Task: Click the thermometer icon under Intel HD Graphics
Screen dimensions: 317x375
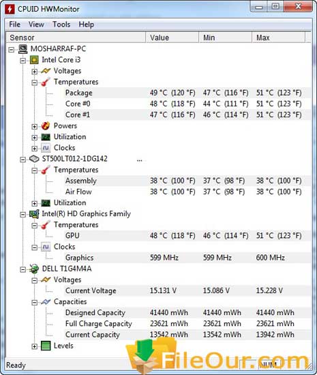Action: click(x=46, y=225)
